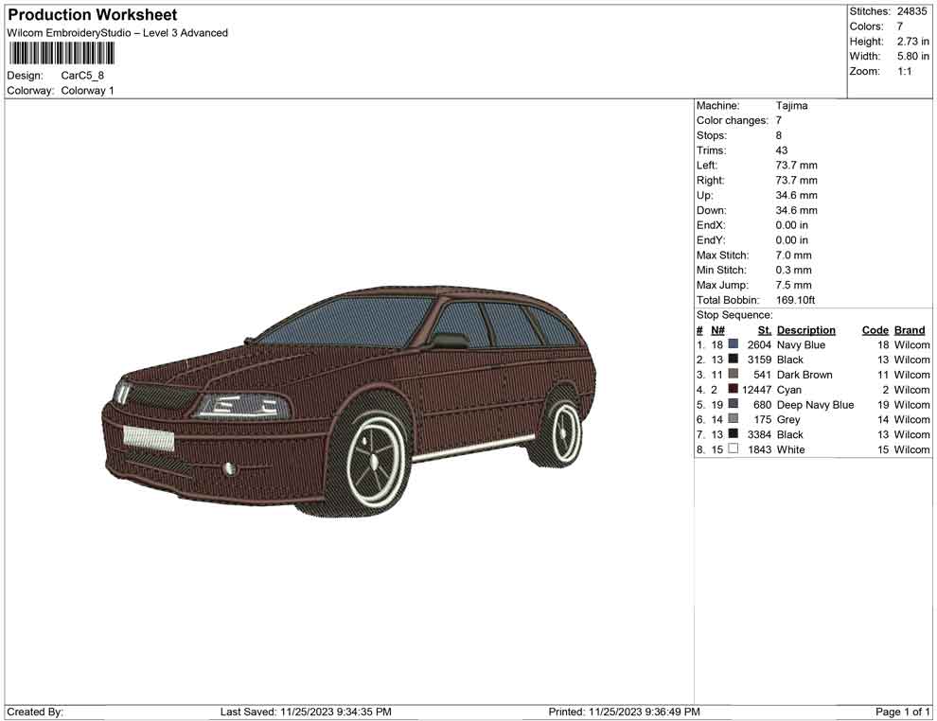Click the White thread color chip
937x721 pixels.
tap(731, 449)
